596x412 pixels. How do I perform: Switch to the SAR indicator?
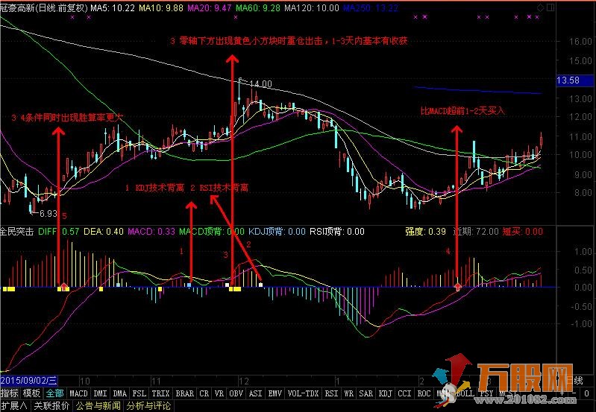[366, 393]
